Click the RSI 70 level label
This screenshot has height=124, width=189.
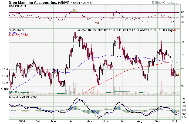[x=182, y=12]
